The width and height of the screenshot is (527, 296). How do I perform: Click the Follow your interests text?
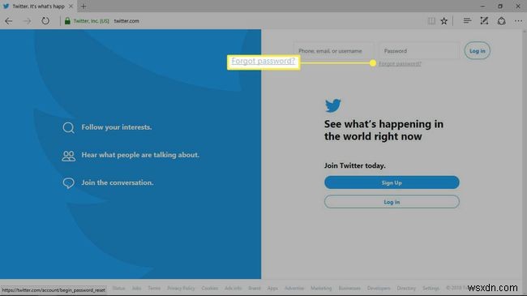pos(116,127)
